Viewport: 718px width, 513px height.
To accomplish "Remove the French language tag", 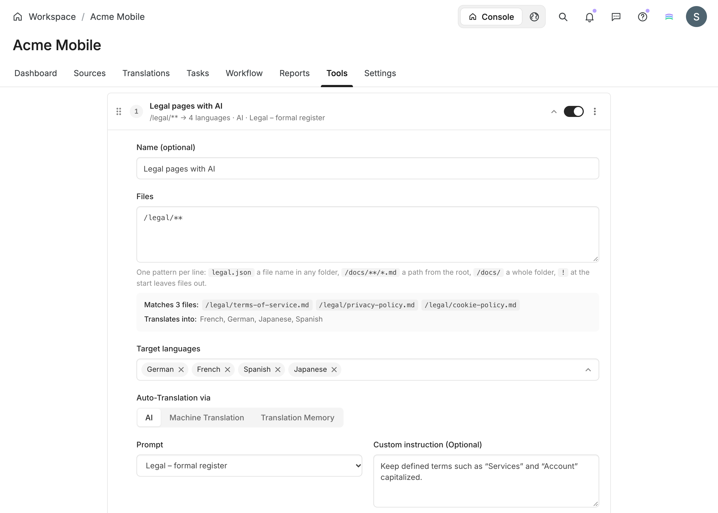I will pyautogui.click(x=228, y=369).
